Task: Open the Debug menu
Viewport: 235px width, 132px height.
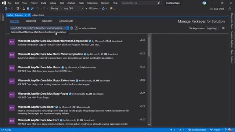Action: click(x=53, y=3)
